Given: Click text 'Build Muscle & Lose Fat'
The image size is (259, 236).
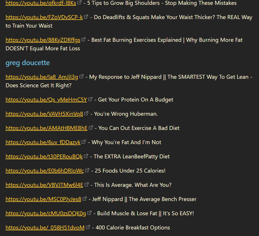Looking at the screenshot, I should click(x=127, y=213).
